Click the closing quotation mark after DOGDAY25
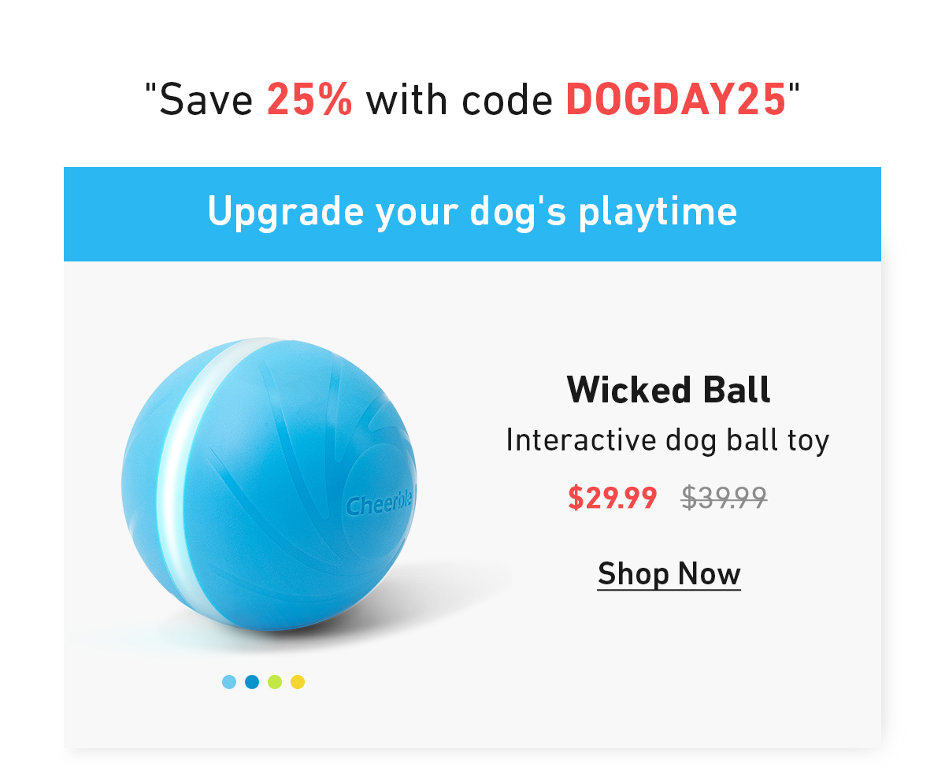This screenshot has width=945, height=782. click(x=794, y=88)
